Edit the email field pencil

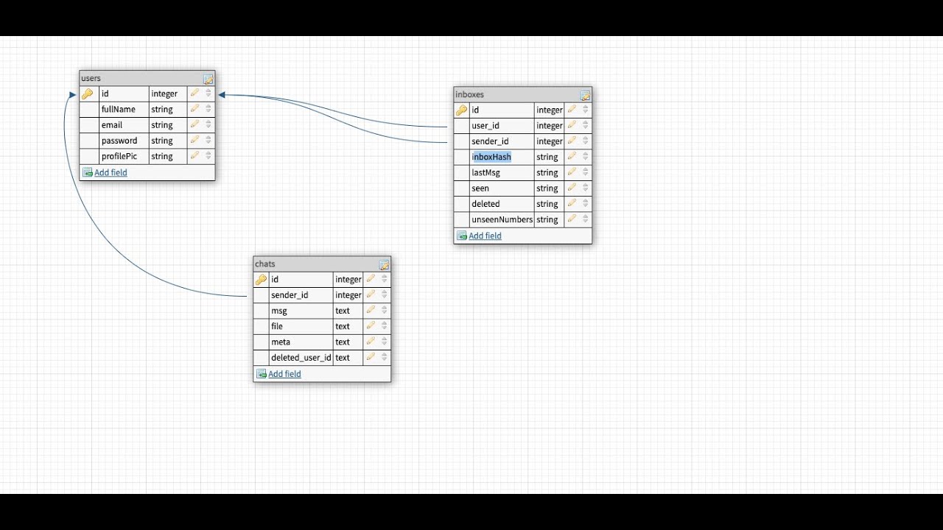[194, 124]
